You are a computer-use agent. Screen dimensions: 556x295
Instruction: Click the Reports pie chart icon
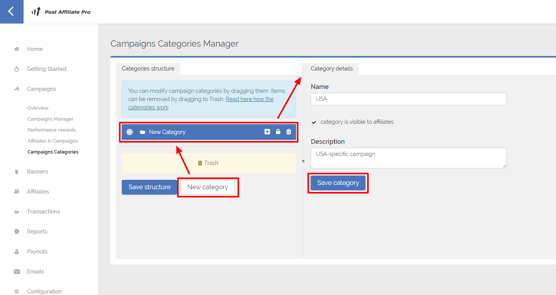(16, 232)
